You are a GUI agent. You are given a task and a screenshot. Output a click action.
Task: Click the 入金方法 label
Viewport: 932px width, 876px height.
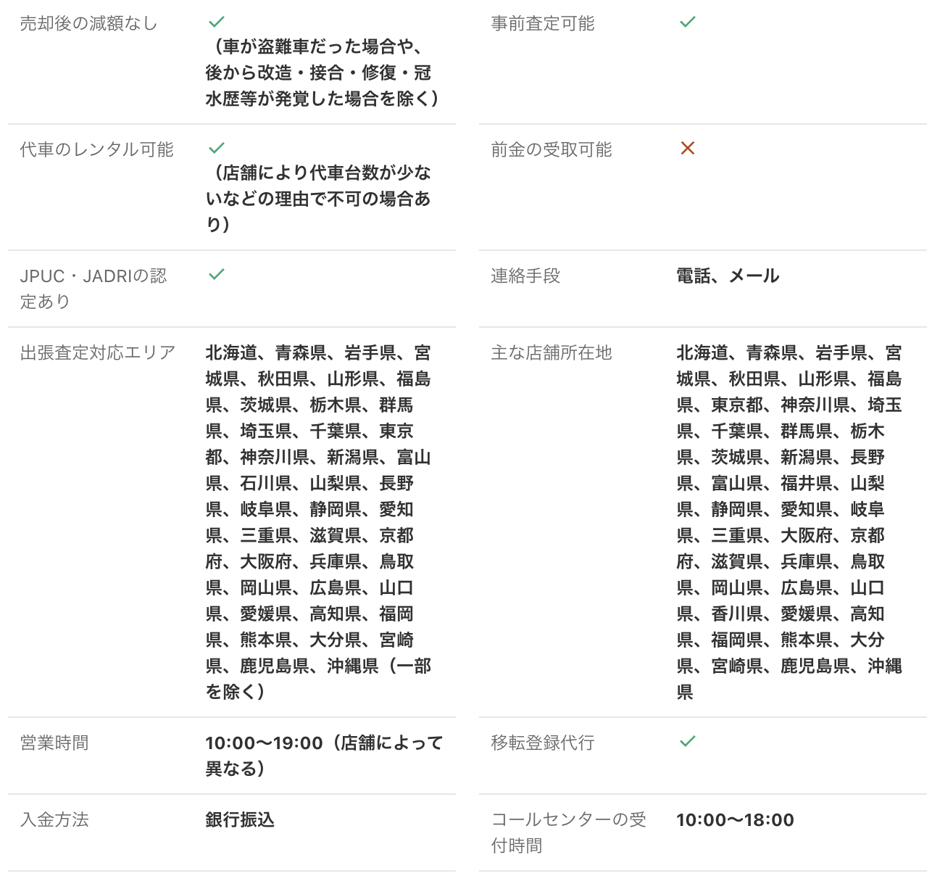(x=54, y=819)
